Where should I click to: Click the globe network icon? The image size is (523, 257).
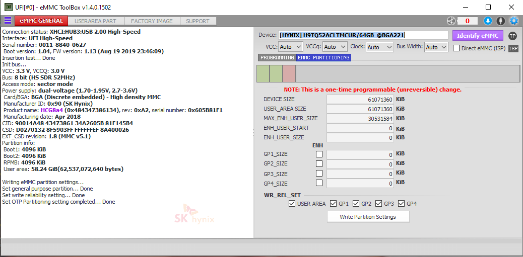coord(451,21)
